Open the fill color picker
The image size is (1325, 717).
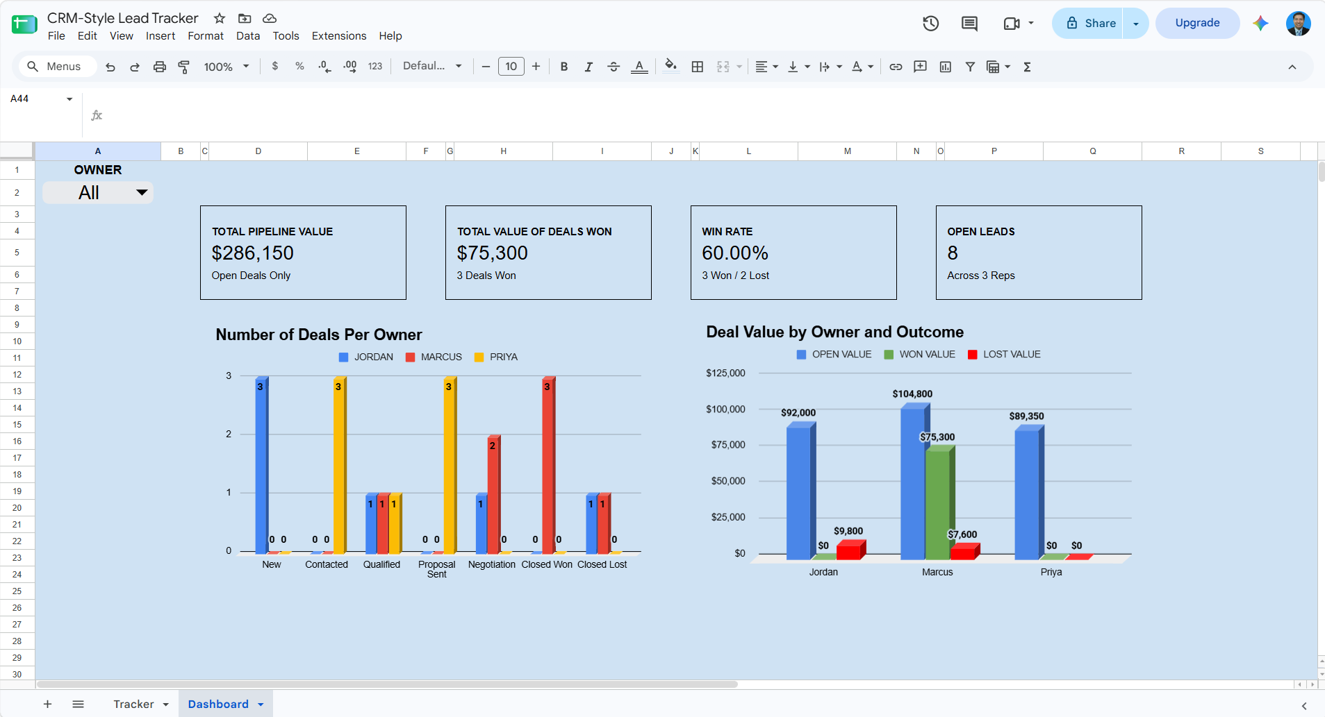tap(670, 66)
